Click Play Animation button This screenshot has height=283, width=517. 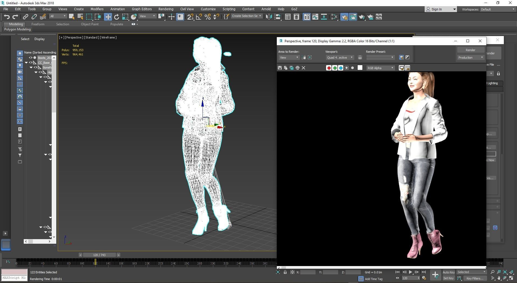pos(410,272)
